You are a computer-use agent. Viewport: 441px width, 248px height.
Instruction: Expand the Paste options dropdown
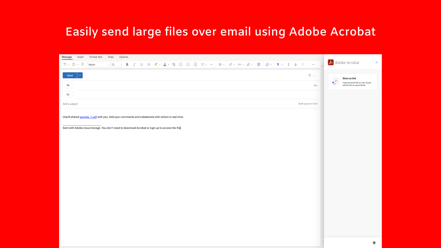77,65
